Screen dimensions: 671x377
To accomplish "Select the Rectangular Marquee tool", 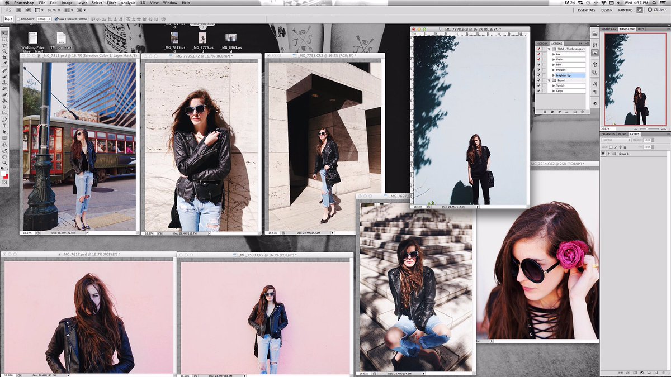I will 4,39.
